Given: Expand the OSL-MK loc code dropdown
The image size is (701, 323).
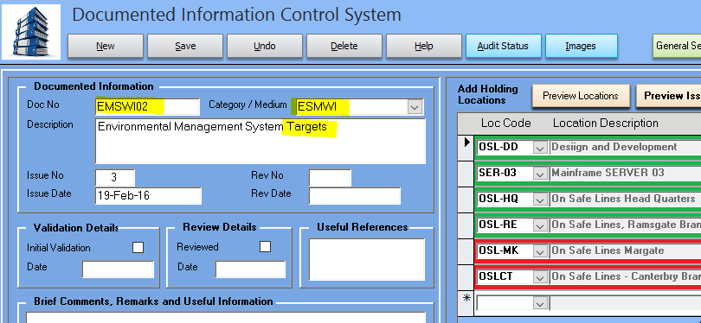Looking at the screenshot, I should point(540,251).
